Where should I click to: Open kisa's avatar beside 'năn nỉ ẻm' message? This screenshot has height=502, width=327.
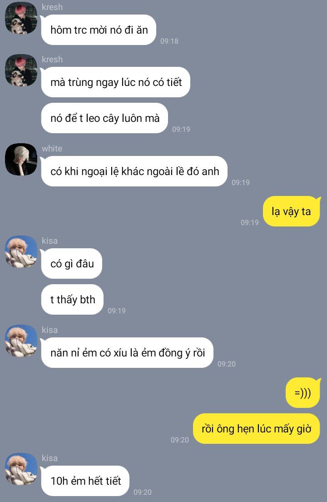coord(21,341)
